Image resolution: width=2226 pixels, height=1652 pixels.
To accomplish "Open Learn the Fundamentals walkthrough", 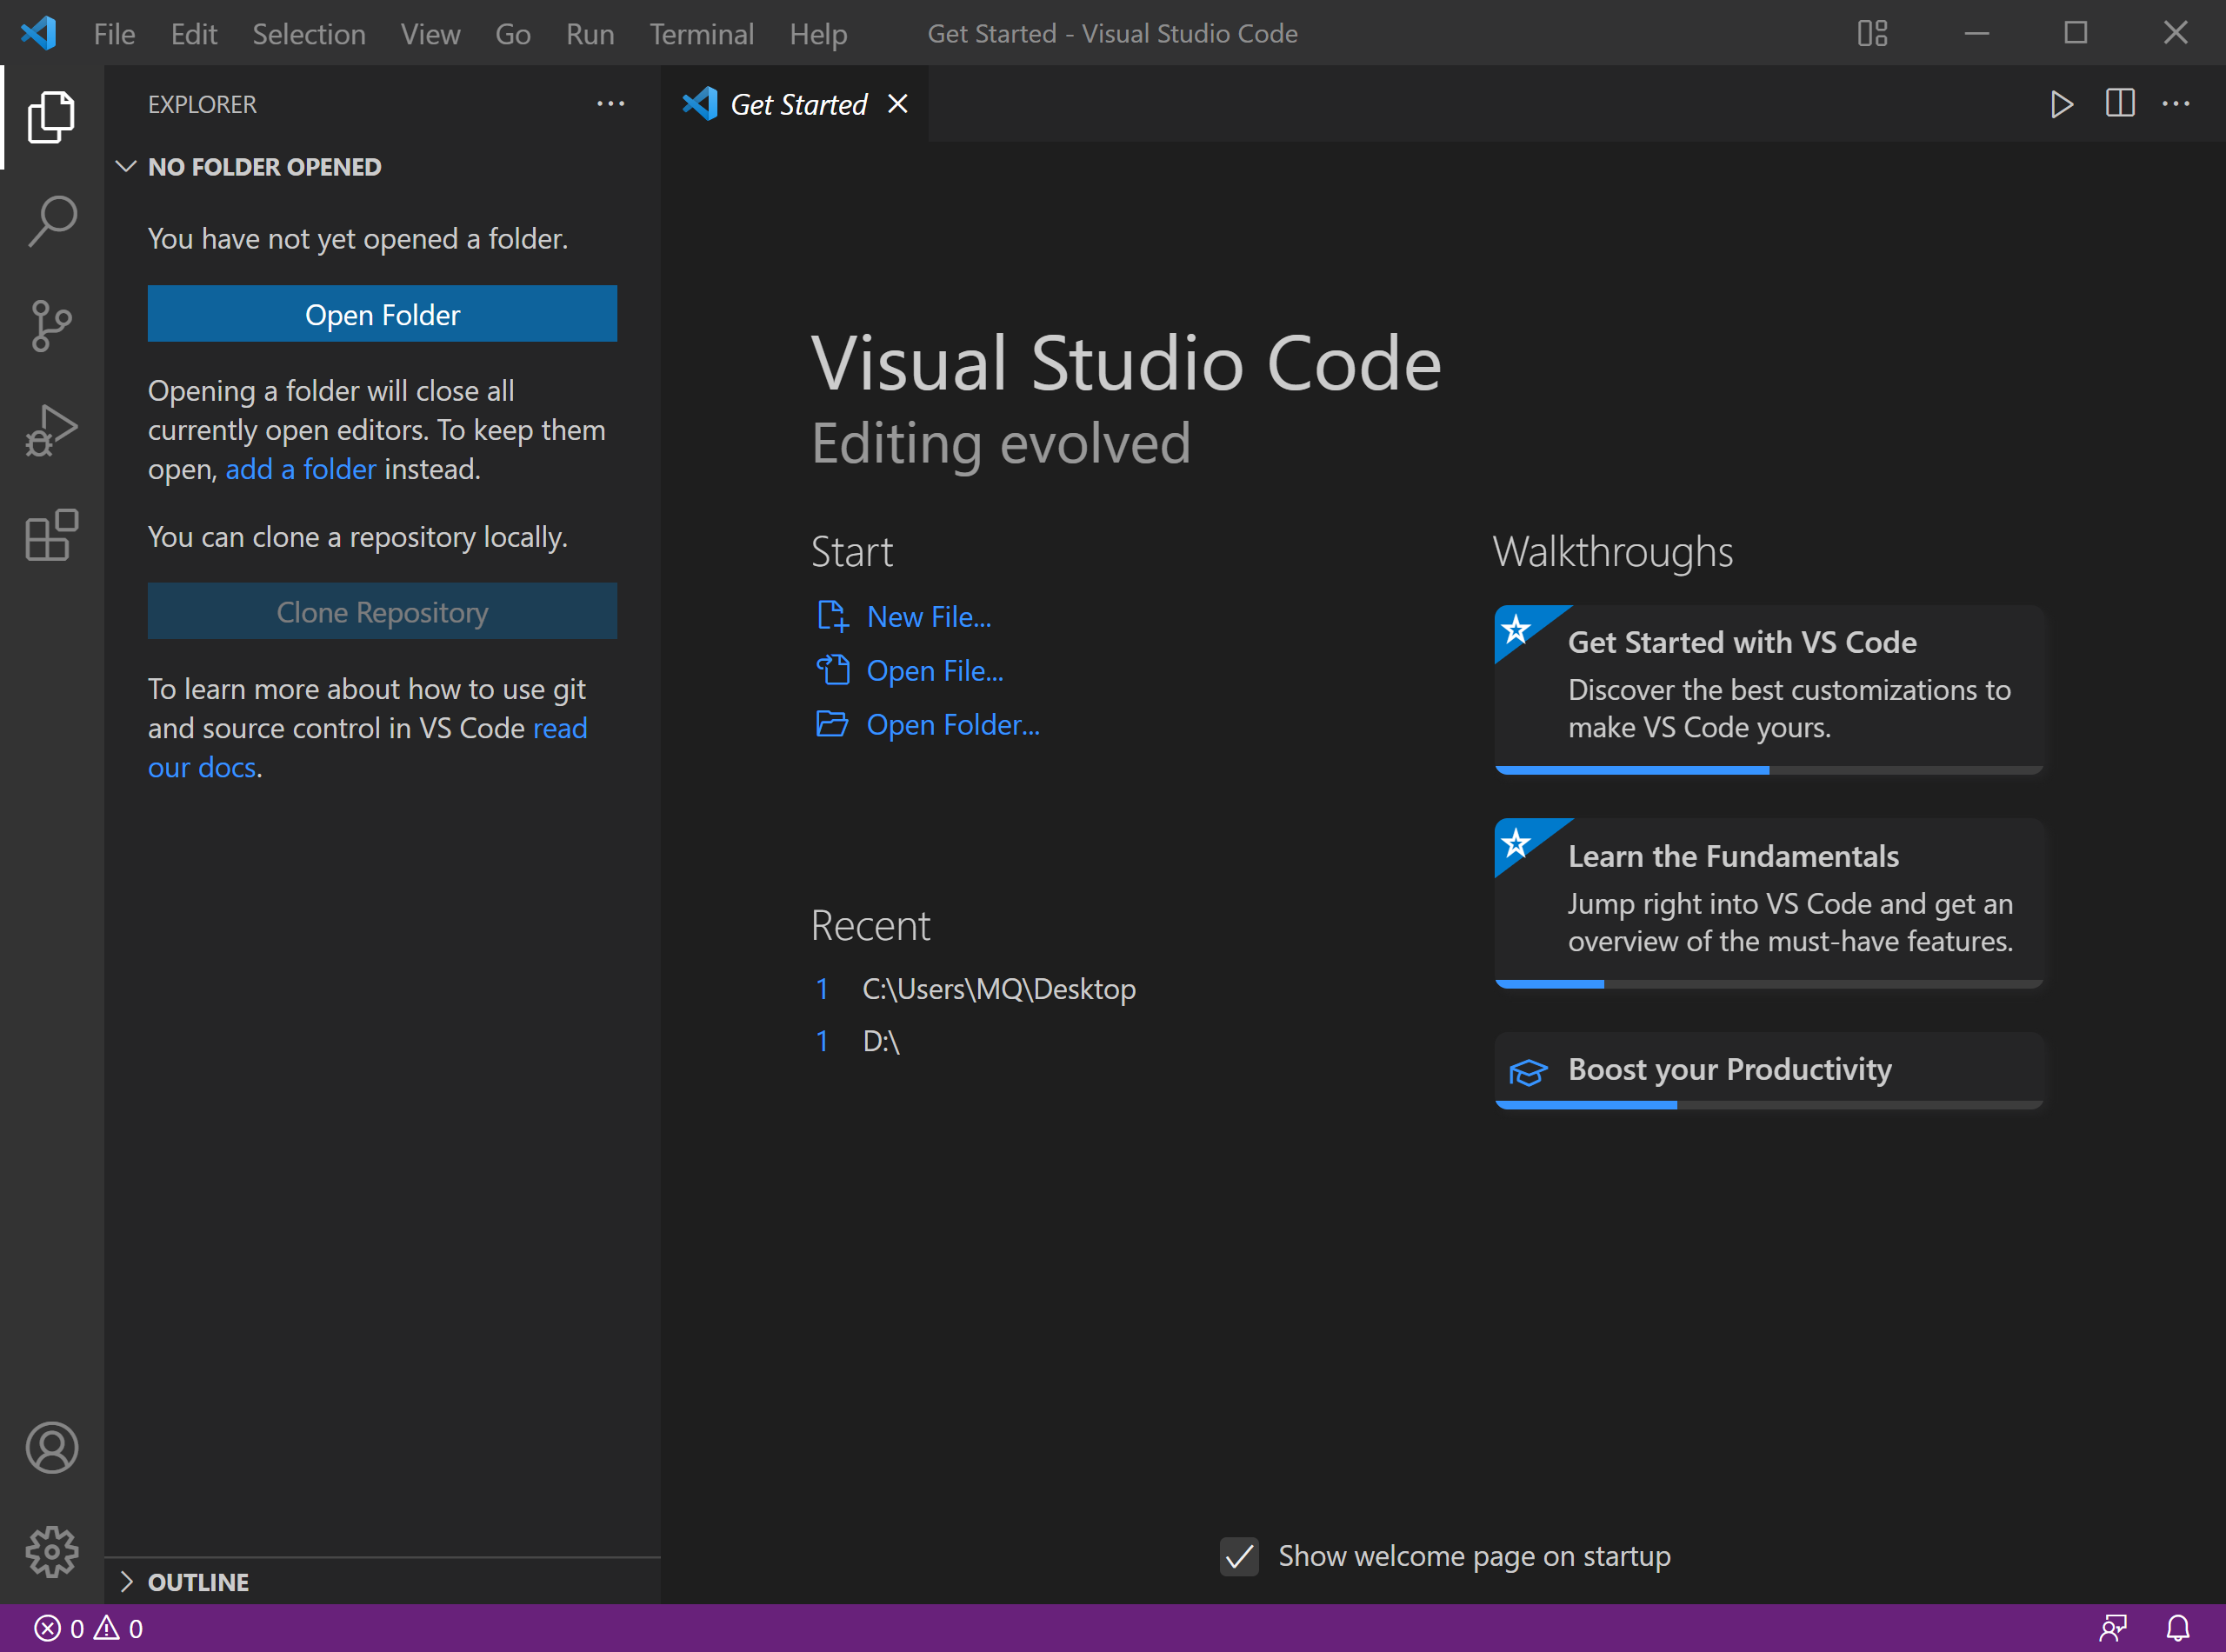I will click(1768, 903).
